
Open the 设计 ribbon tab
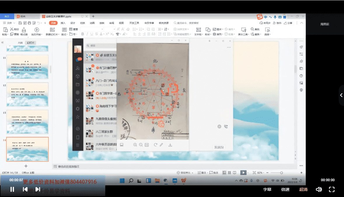coord(73,23)
